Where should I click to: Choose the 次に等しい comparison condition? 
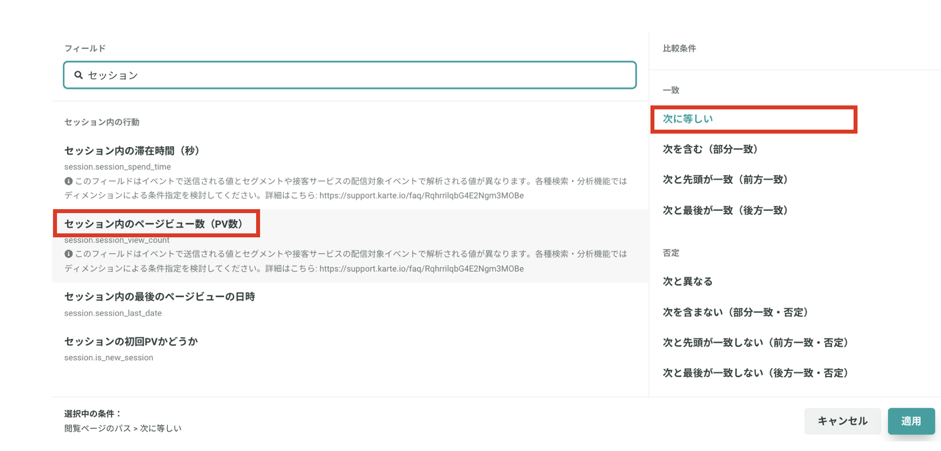[688, 119]
